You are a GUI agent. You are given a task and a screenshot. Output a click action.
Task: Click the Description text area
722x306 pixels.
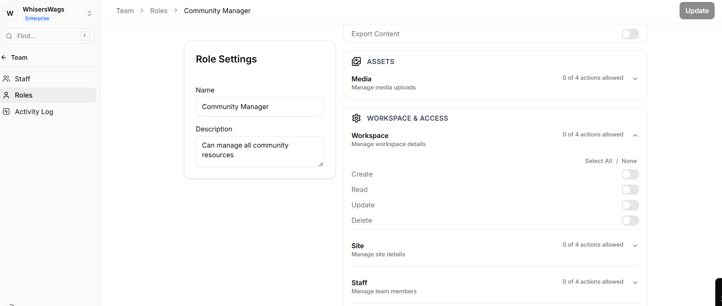point(260,151)
